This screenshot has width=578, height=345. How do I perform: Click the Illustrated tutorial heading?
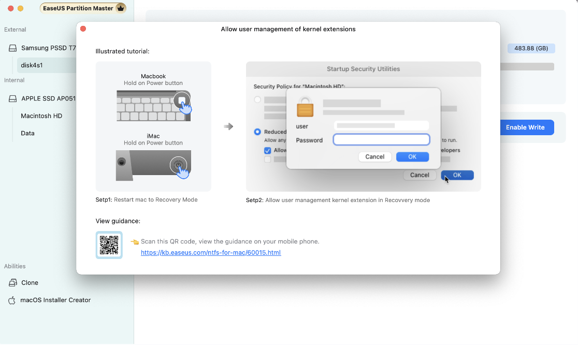(122, 51)
